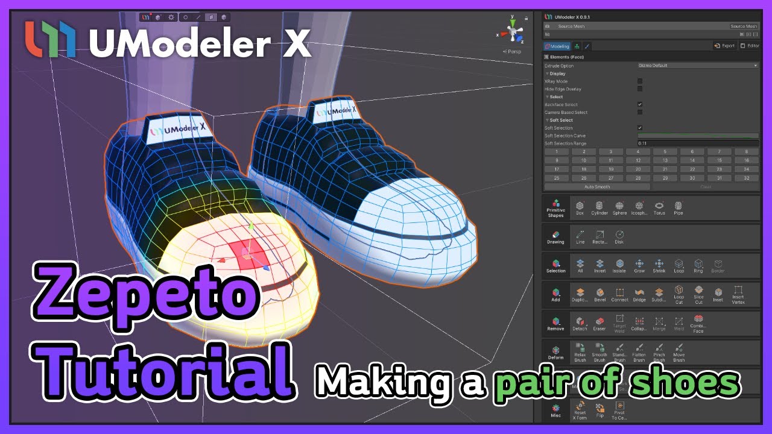The image size is (772, 434).
Task: Create a Cylinder primitive shape
Action: pos(600,208)
